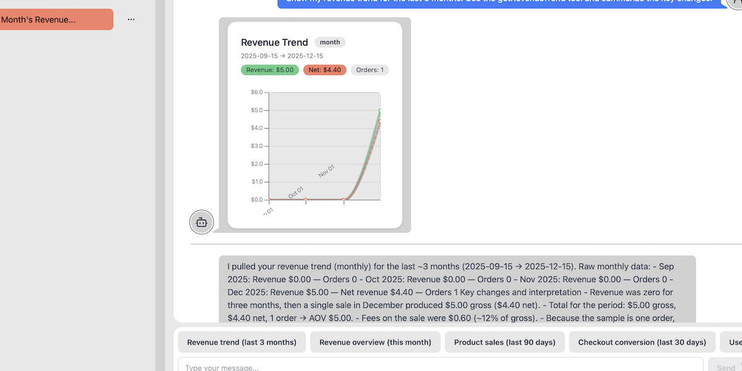The width and height of the screenshot is (742, 371).
Task: Select the 'Month's Revenue...' conversation in sidebar
Action: (56, 19)
